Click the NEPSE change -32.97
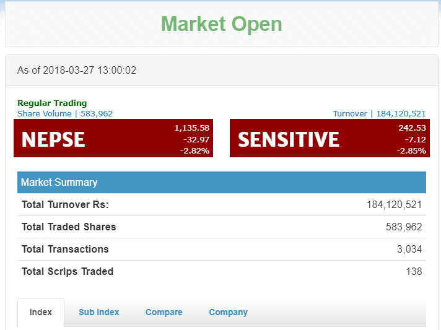Viewport: 441px width, 330px height. coord(196,139)
